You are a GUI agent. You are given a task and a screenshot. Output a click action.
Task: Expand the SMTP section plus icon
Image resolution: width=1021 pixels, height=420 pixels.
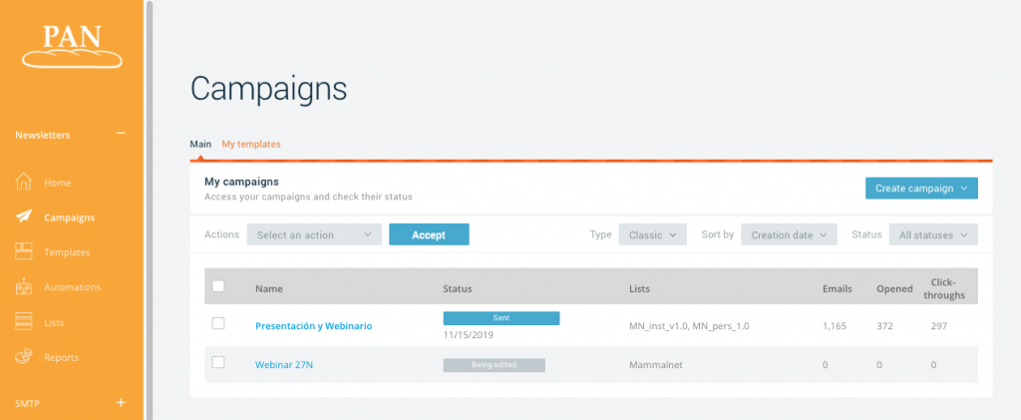click(x=121, y=403)
